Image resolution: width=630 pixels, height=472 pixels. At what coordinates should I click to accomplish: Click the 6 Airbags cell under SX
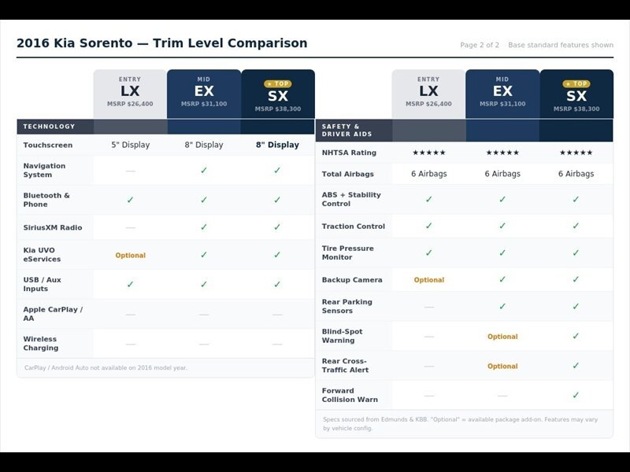(x=576, y=174)
